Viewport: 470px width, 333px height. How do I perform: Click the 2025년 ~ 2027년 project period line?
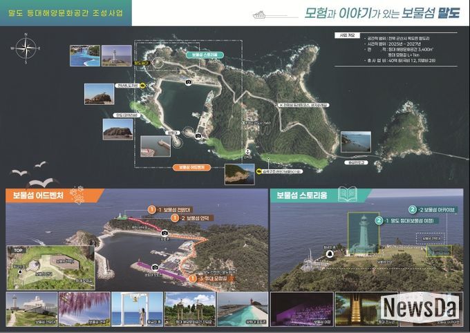point(393,44)
